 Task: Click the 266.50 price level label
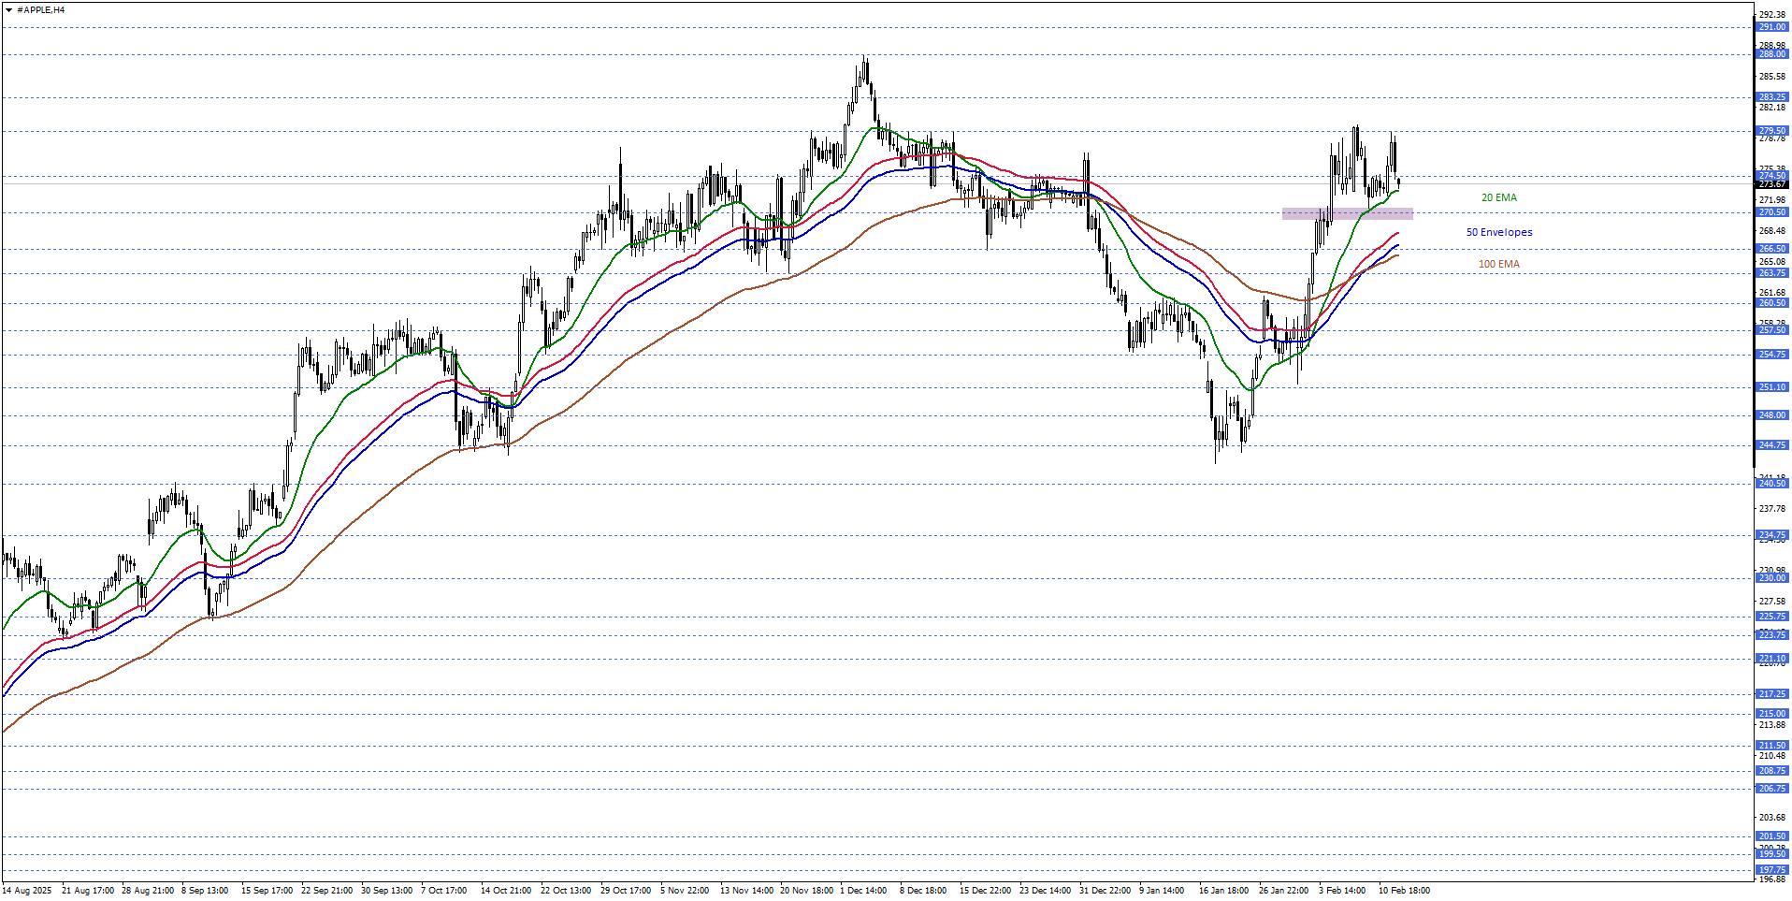[x=1771, y=250]
